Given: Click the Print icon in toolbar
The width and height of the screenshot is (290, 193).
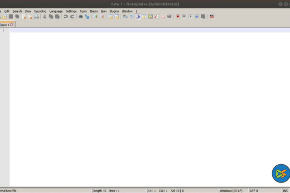Looking at the screenshot, I should click(x=36, y=17).
